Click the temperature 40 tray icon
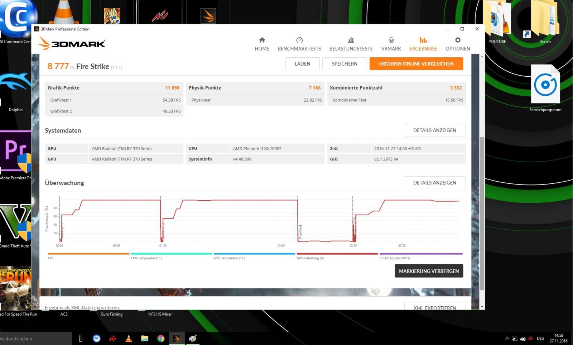Viewport: 573px width, 345px height. (x=523, y=339)
